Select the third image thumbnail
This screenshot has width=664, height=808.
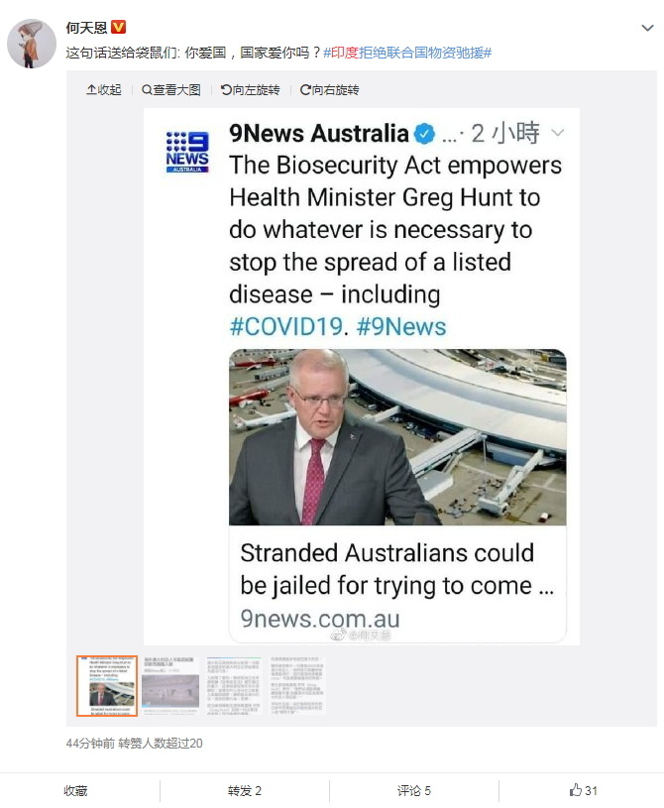point(235,685)
